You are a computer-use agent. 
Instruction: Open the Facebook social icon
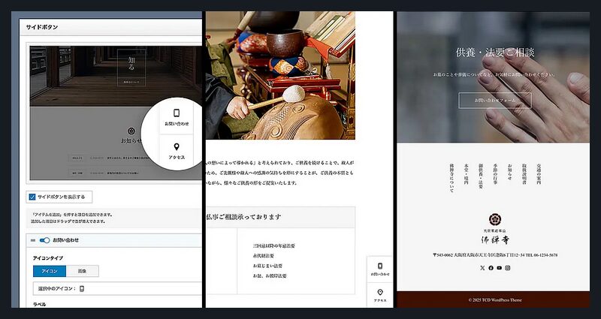pyautogui.click(x=491, y=268)
